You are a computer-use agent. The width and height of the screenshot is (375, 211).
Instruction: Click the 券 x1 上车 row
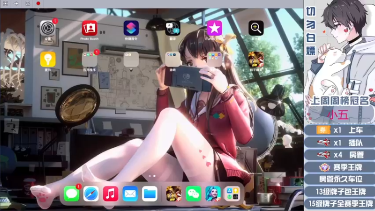coord(339,130)
